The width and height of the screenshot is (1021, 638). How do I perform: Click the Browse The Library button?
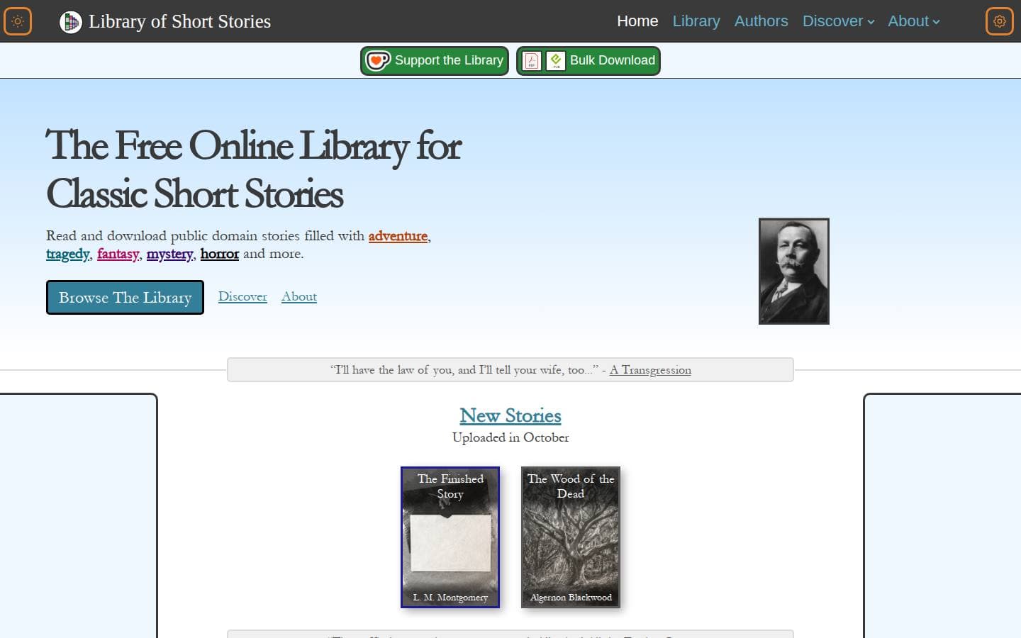click(125, 297)
